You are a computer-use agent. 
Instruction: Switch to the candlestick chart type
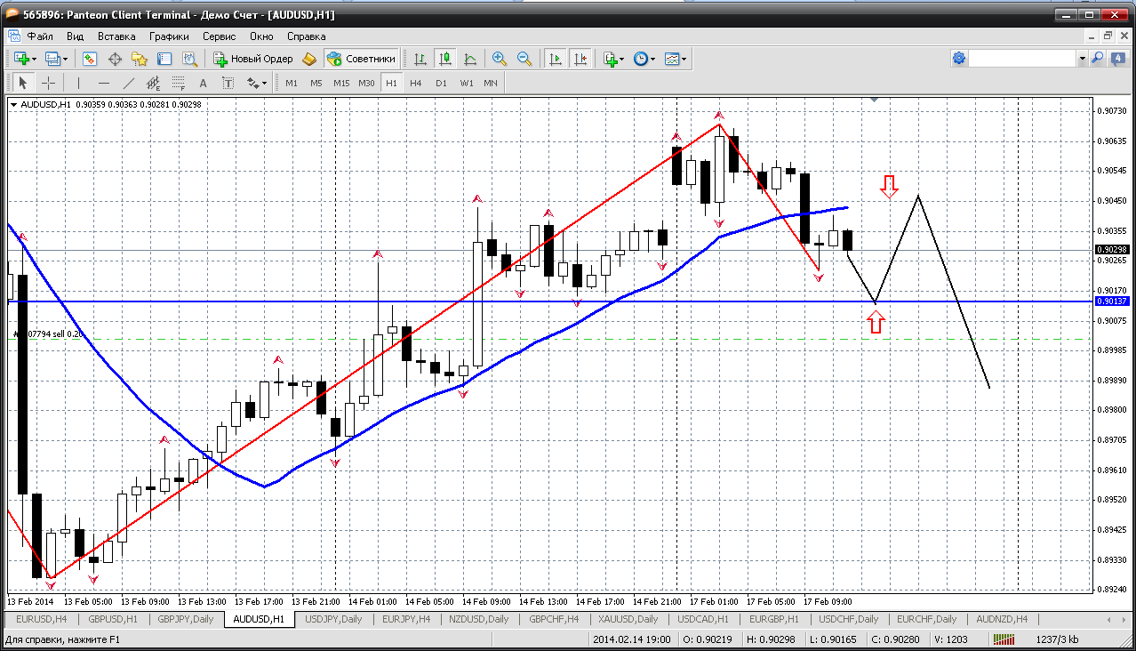tap(445, 59)
